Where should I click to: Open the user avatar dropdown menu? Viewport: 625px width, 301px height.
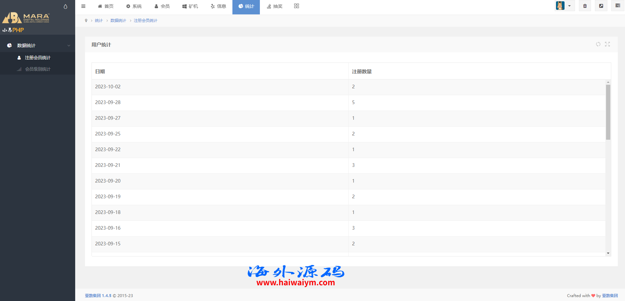pyautogui.click(x=564, y=6)
